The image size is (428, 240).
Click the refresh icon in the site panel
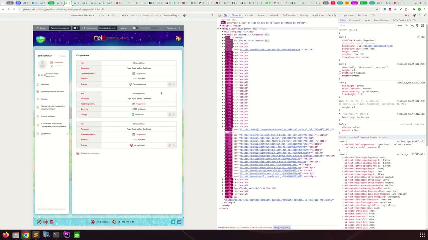pos(84,28)
